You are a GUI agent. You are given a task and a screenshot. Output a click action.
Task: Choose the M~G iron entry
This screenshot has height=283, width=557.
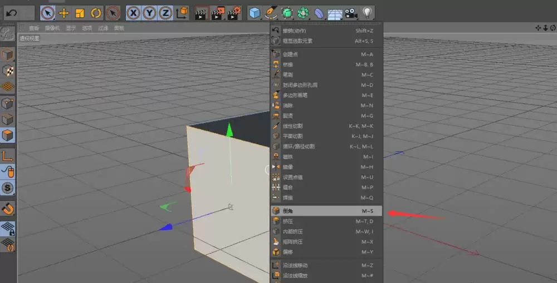[326, 116]
